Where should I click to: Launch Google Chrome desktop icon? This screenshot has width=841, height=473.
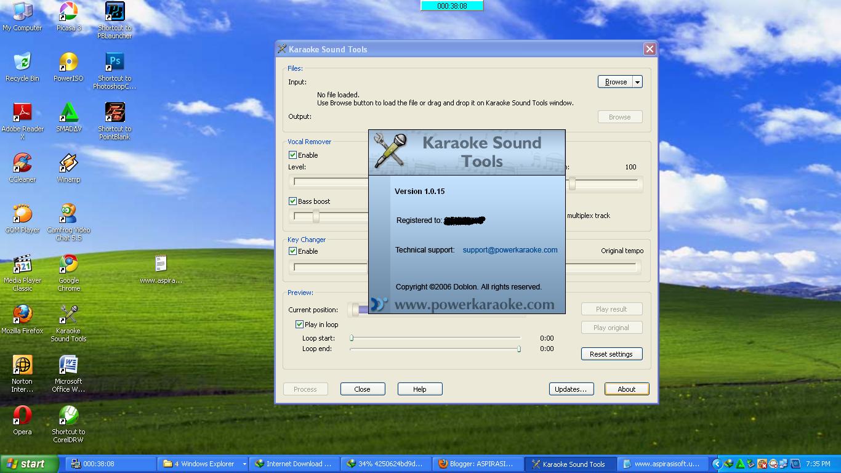coord(68,273)
